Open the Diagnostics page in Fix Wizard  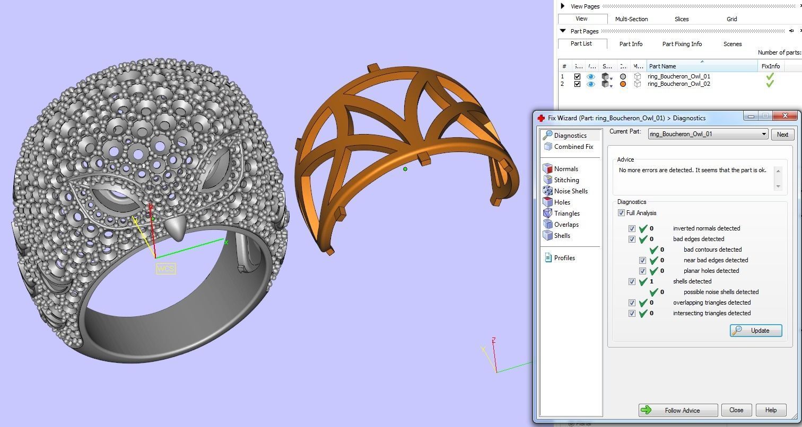(570, 136)
